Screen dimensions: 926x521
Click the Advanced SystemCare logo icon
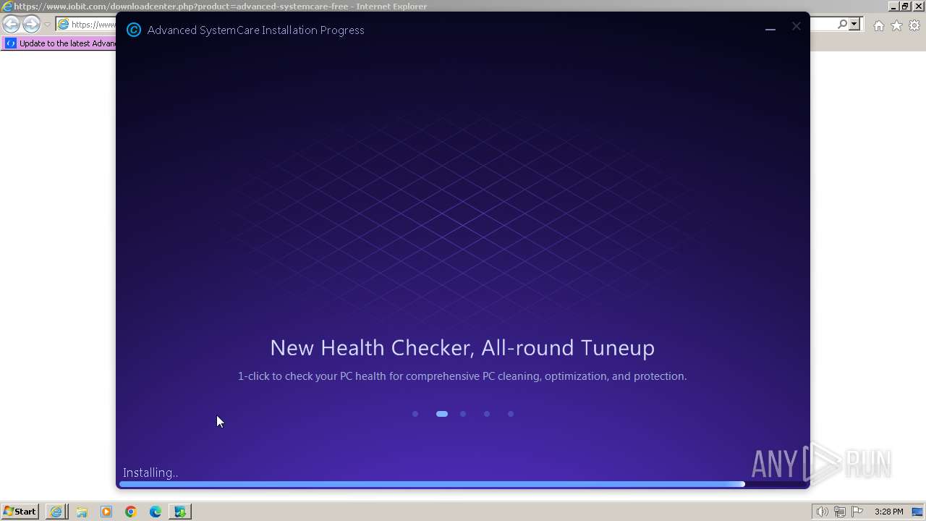coord(134,30)
